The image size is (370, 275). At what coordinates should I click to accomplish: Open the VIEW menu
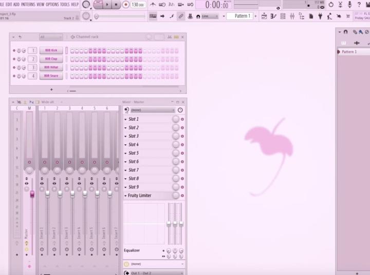pos(41,5)
